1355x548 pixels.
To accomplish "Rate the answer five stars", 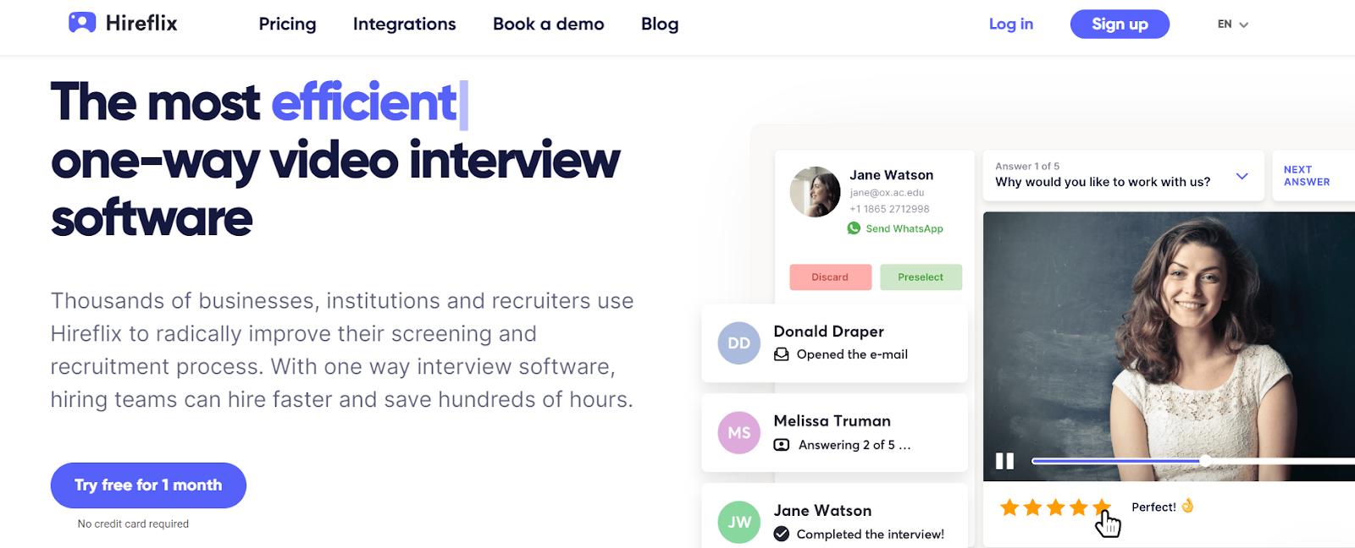I will (x=1101, y=507).
